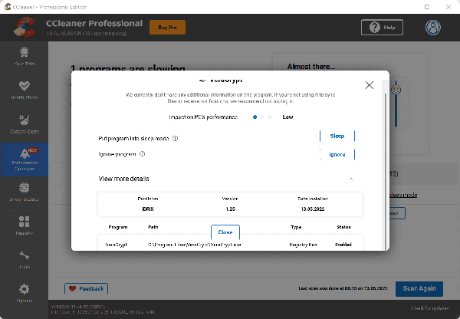460x319 pixels.
Task: Click the IDRIX publisher value
Action: coord(148,209)
